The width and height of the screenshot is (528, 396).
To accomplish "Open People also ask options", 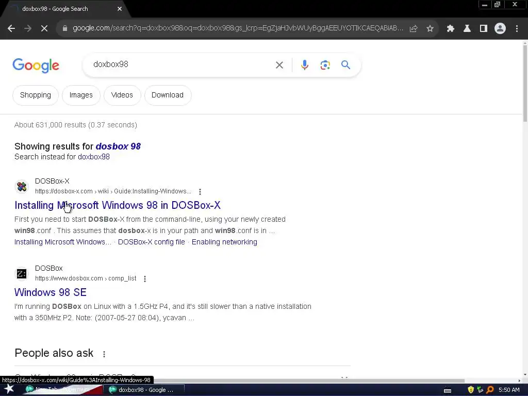I will [104, 354].
